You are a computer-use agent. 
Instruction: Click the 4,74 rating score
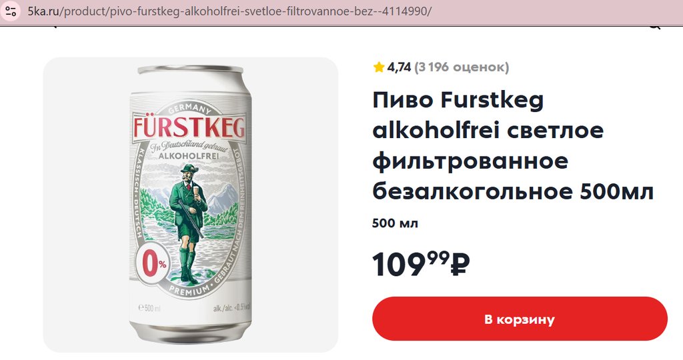[399, 67]
